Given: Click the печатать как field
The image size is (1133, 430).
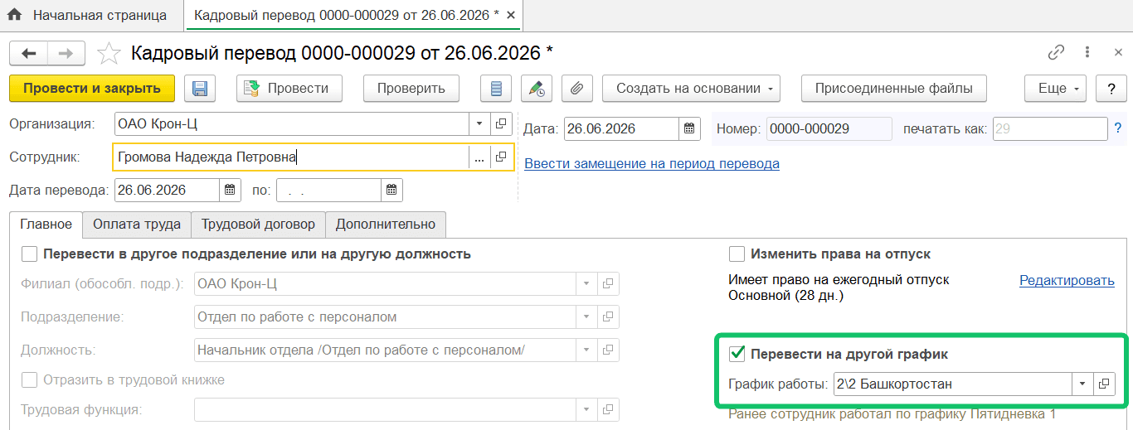Looking at the screenshot, I should 1050,128.
